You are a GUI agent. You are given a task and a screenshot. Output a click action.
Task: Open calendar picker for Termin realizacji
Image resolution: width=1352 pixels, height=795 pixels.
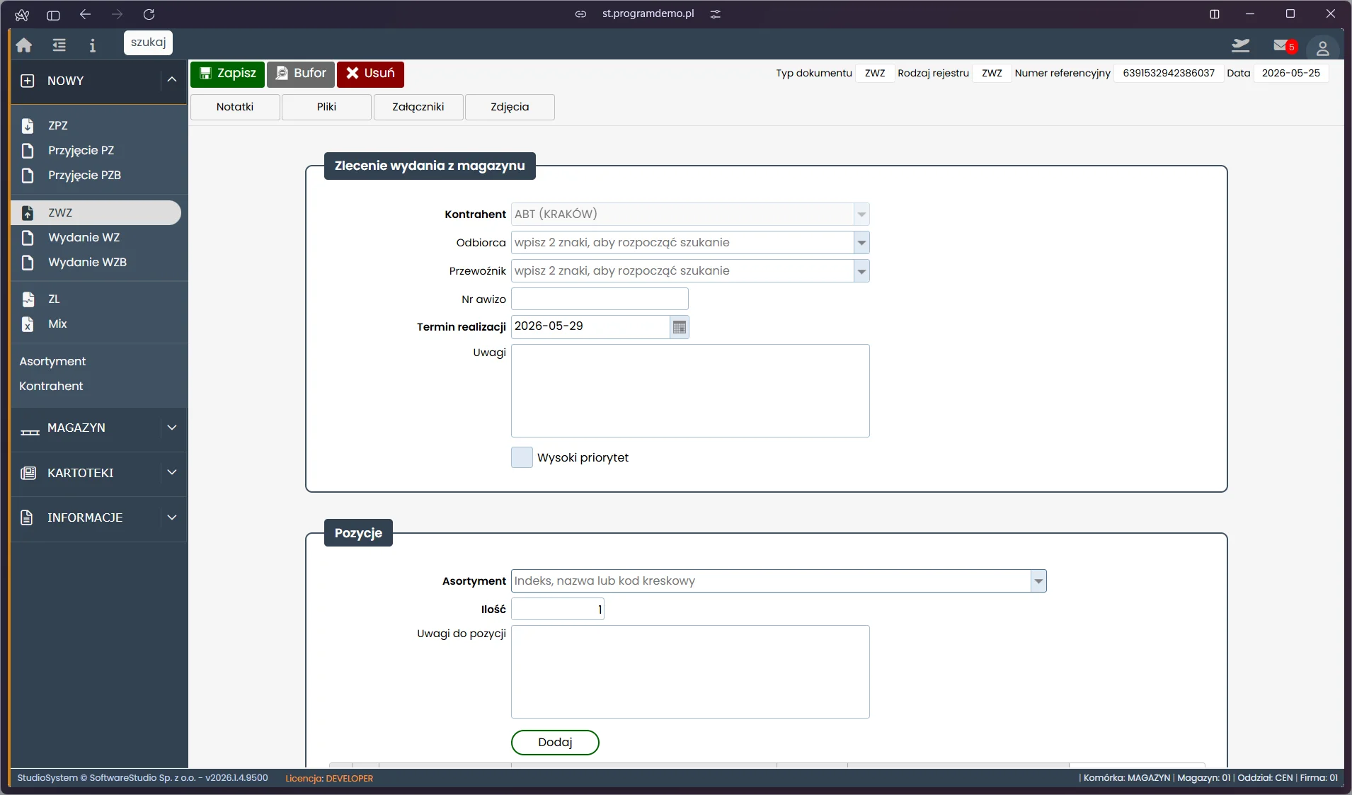(x=679, y=327)
